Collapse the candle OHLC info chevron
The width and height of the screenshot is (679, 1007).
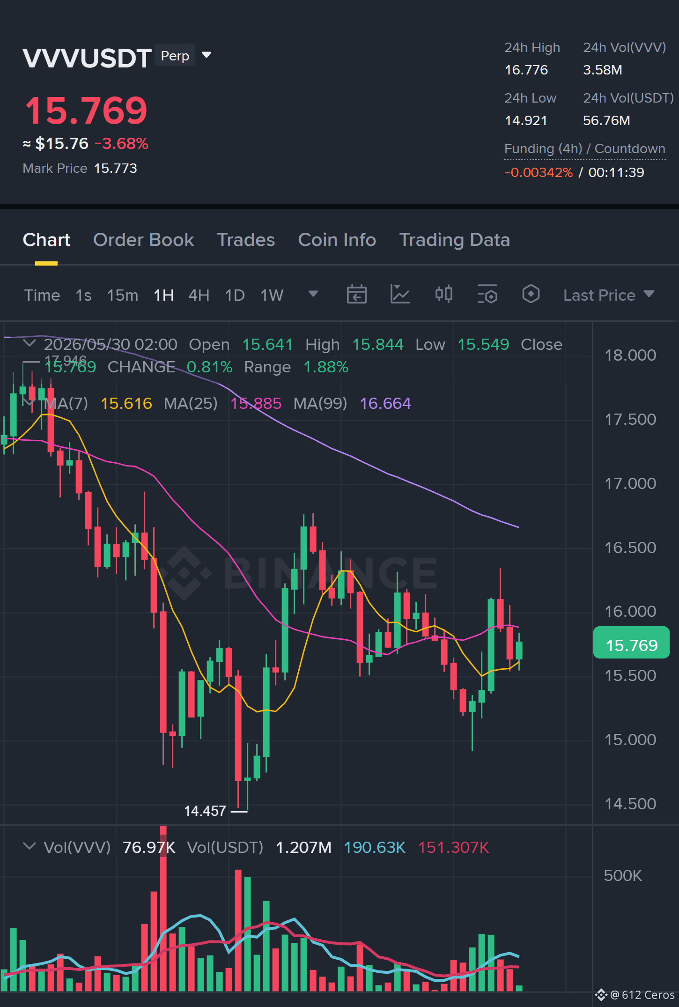(x=30, y=343)
